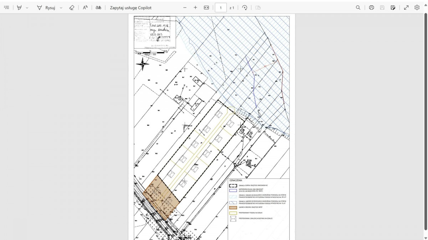Click the page number input field

click(x=221, y=7)
